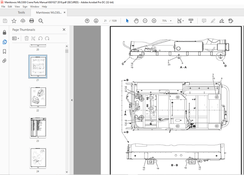Open the Bookmarks sidebar icon
Viewport: 244px width, 175px height.
tap(4, 51)
